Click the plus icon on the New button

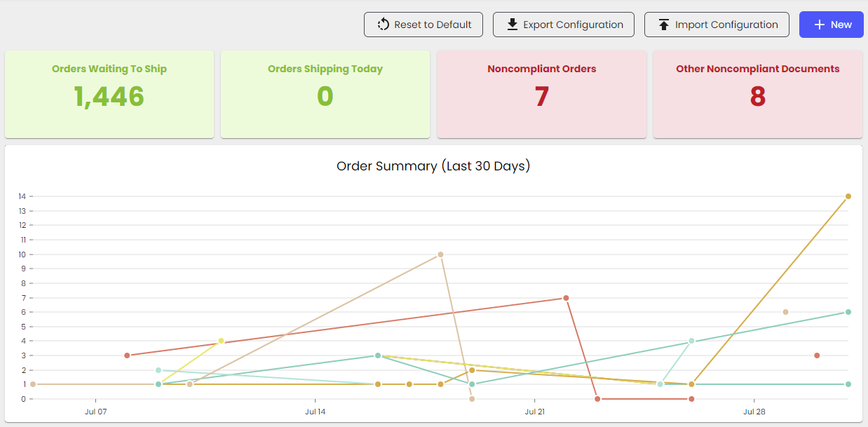pyautogui.click(x=819, y=25)
